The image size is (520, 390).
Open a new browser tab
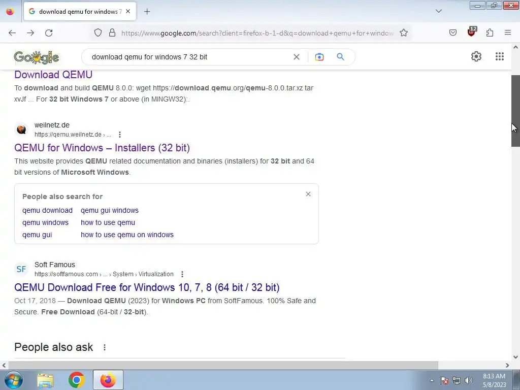(147, 12)
